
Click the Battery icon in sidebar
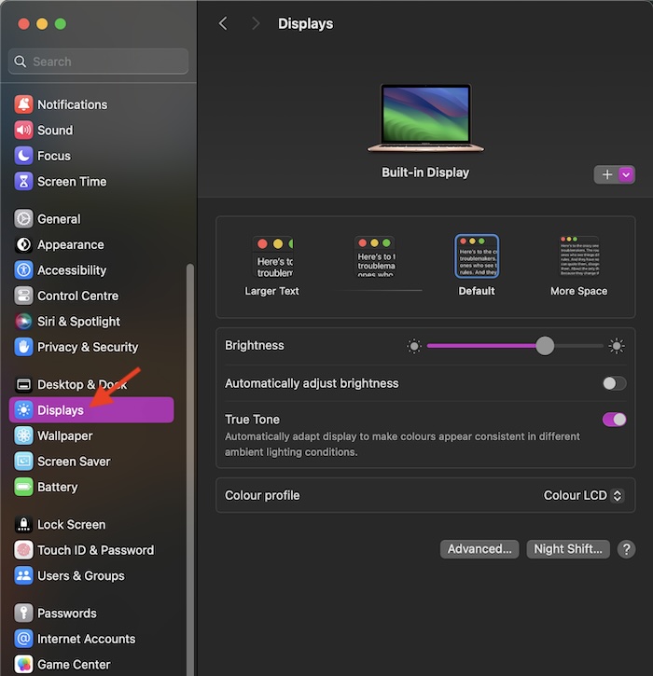pos(23,487)
